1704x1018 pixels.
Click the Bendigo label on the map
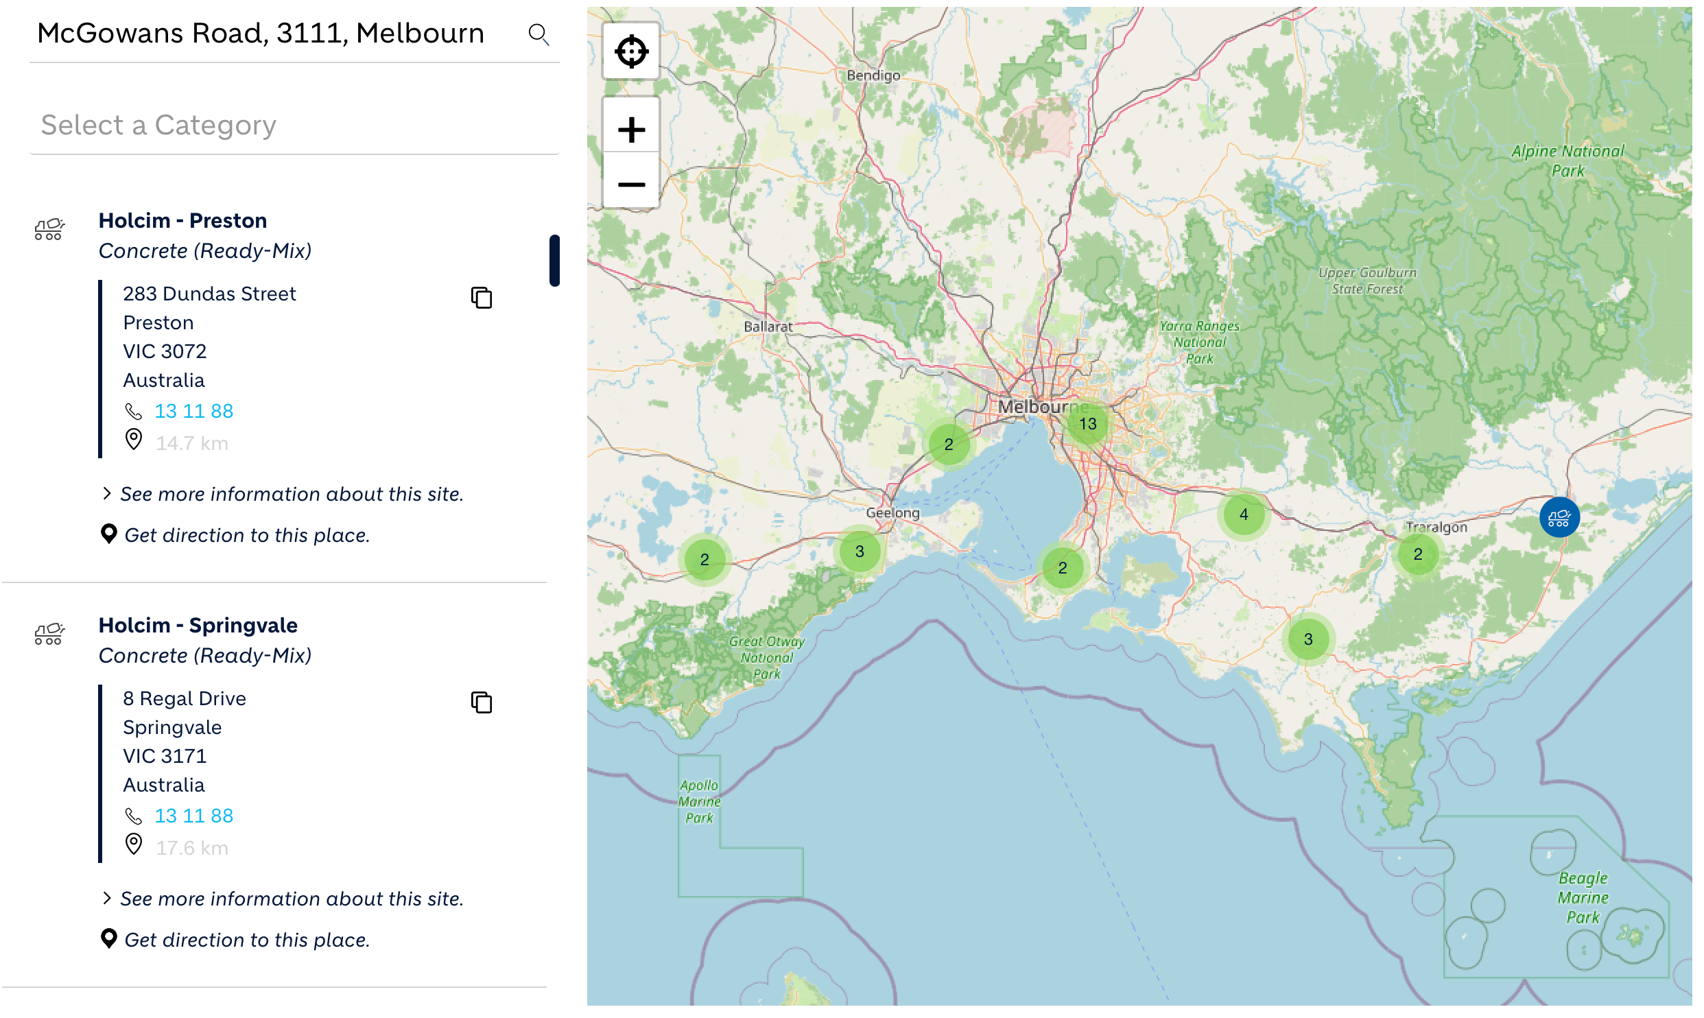tap(873, 75)
